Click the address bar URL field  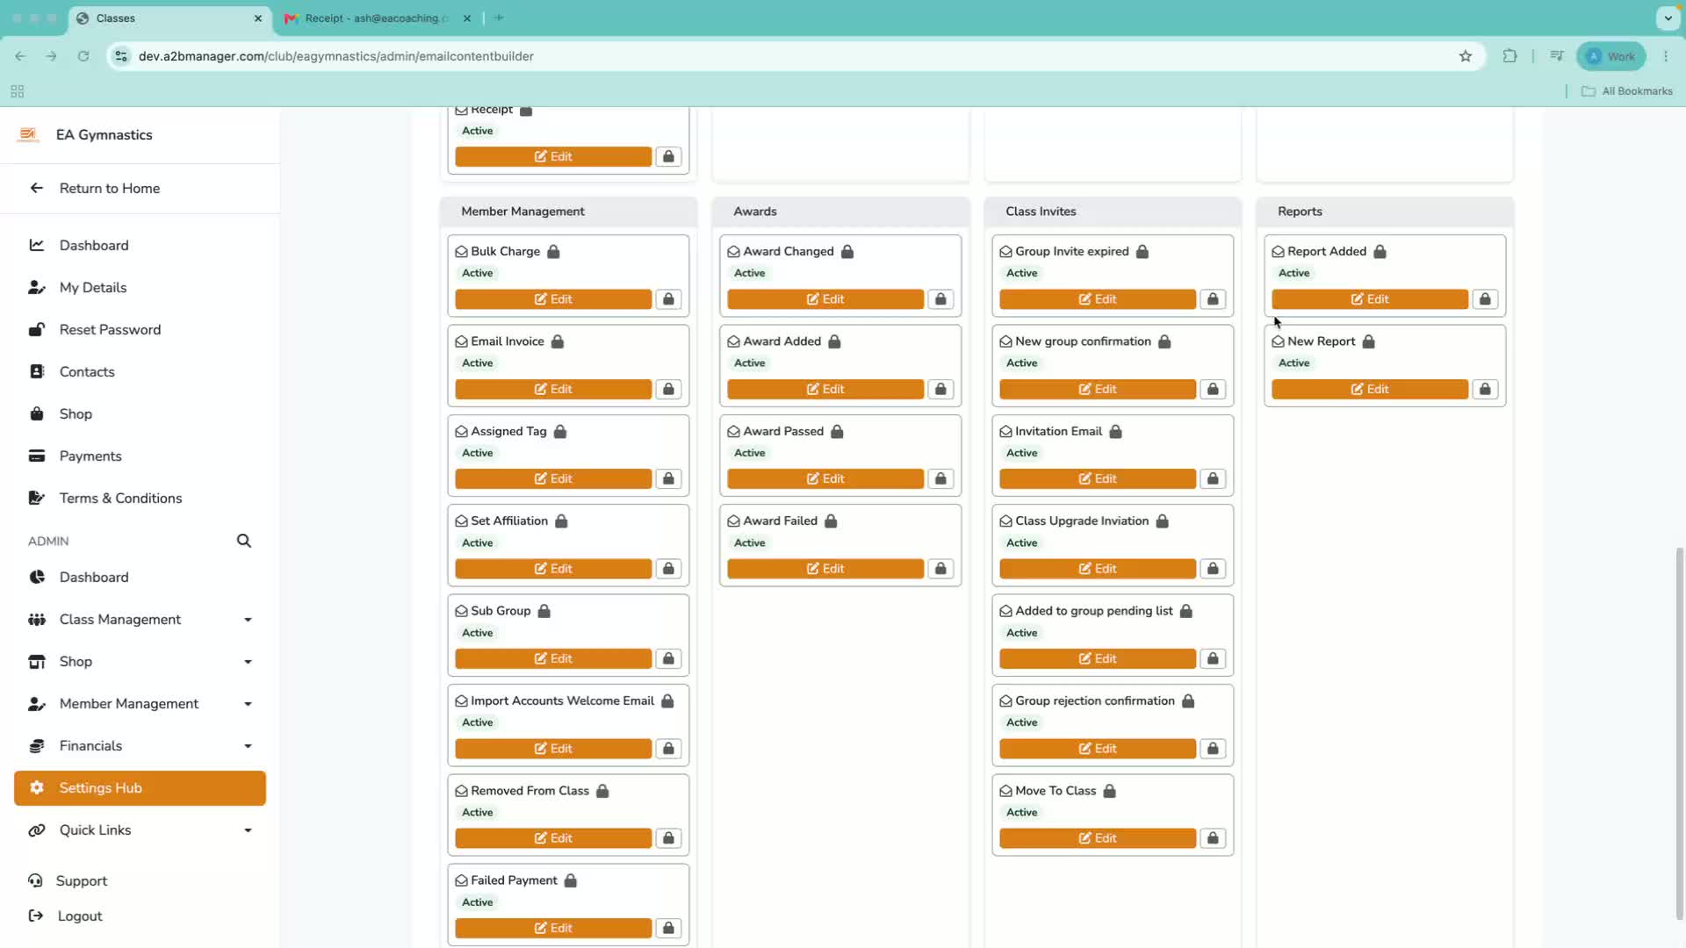tap(790, 56)
